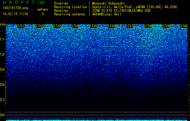The image size is (190, 121).
Task: Click the 1732 time marker
Action: tap(39, 26)
